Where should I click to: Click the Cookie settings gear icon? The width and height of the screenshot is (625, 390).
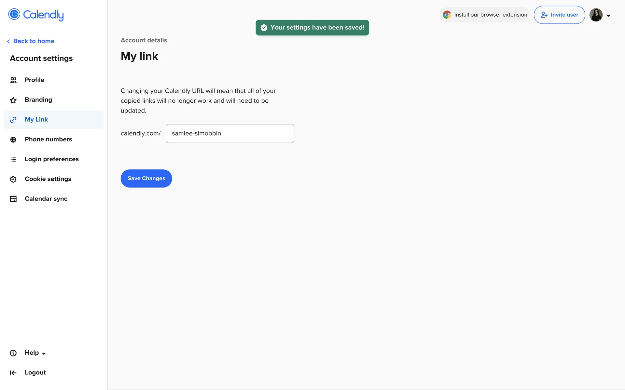13,179
